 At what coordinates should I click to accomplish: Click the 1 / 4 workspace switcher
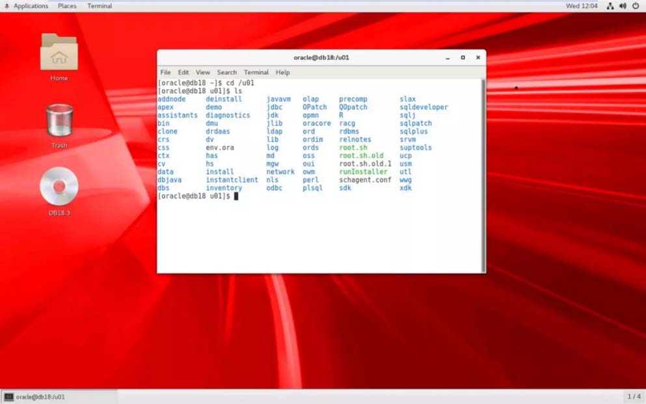[634, 397]
